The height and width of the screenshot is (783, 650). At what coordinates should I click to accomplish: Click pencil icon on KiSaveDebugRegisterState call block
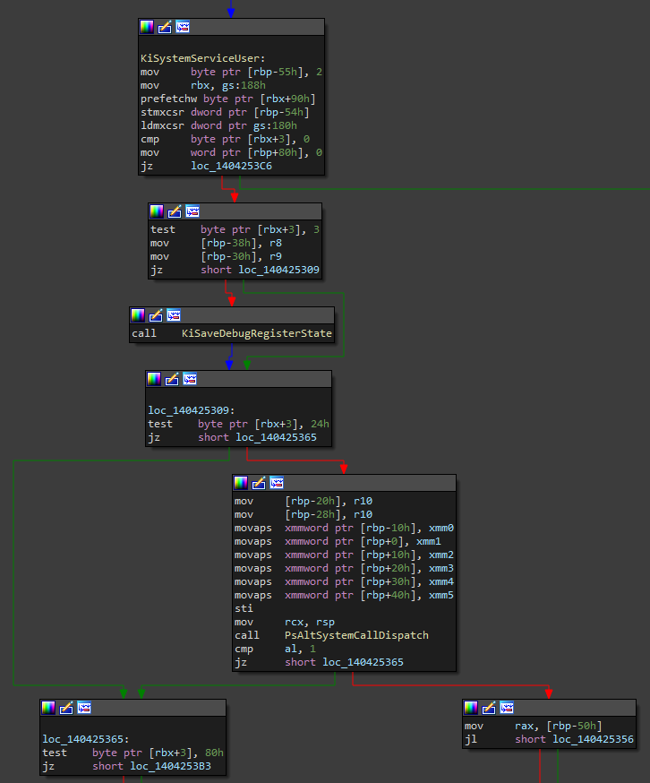pyautogui.click(x=156, y=315)
